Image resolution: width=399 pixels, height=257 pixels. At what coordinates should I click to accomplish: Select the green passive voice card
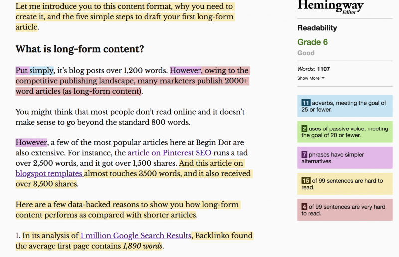click(345, 132)
